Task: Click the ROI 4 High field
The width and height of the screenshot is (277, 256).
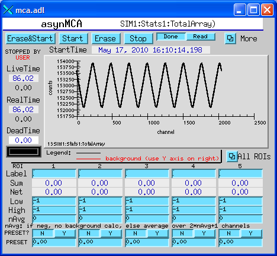Action: [194, 210]
